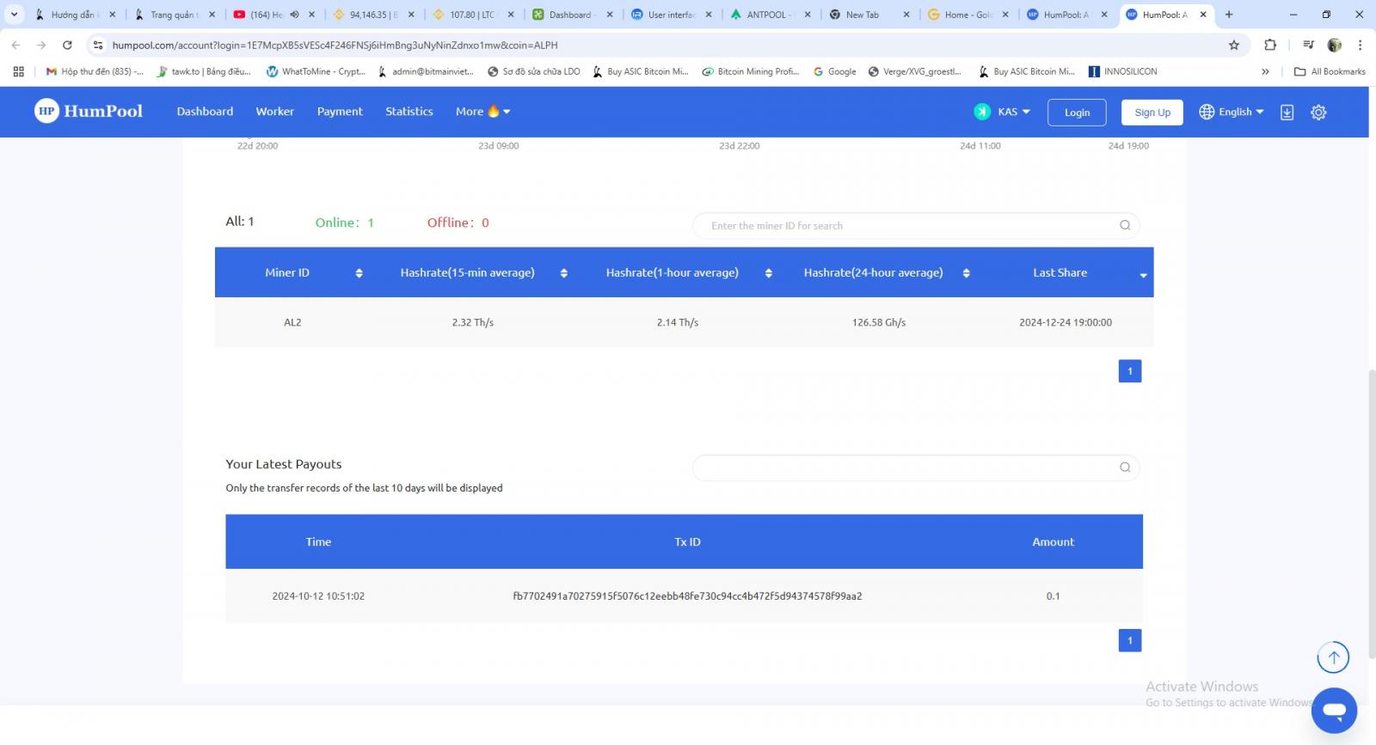This screenshot has width=1376, height=745.
Task: Switch to the 107.80 | LTC tab
Action: (474, 15)
